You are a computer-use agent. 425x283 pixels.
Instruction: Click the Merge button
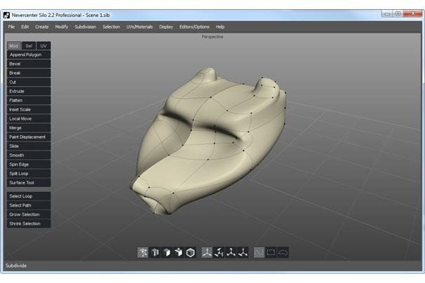(29, 127)
